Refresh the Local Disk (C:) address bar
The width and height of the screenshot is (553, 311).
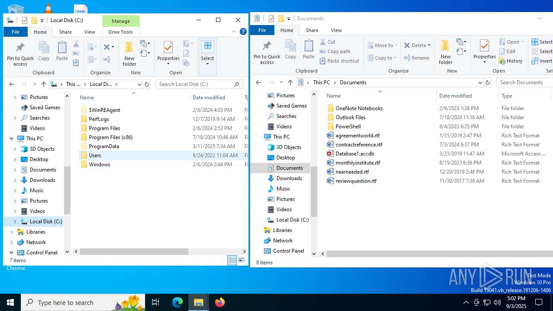click(x=147, y=84)
